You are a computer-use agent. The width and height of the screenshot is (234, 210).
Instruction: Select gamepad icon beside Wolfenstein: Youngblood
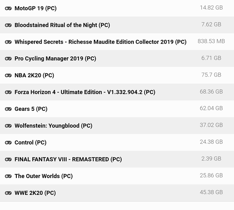(8, 126)
